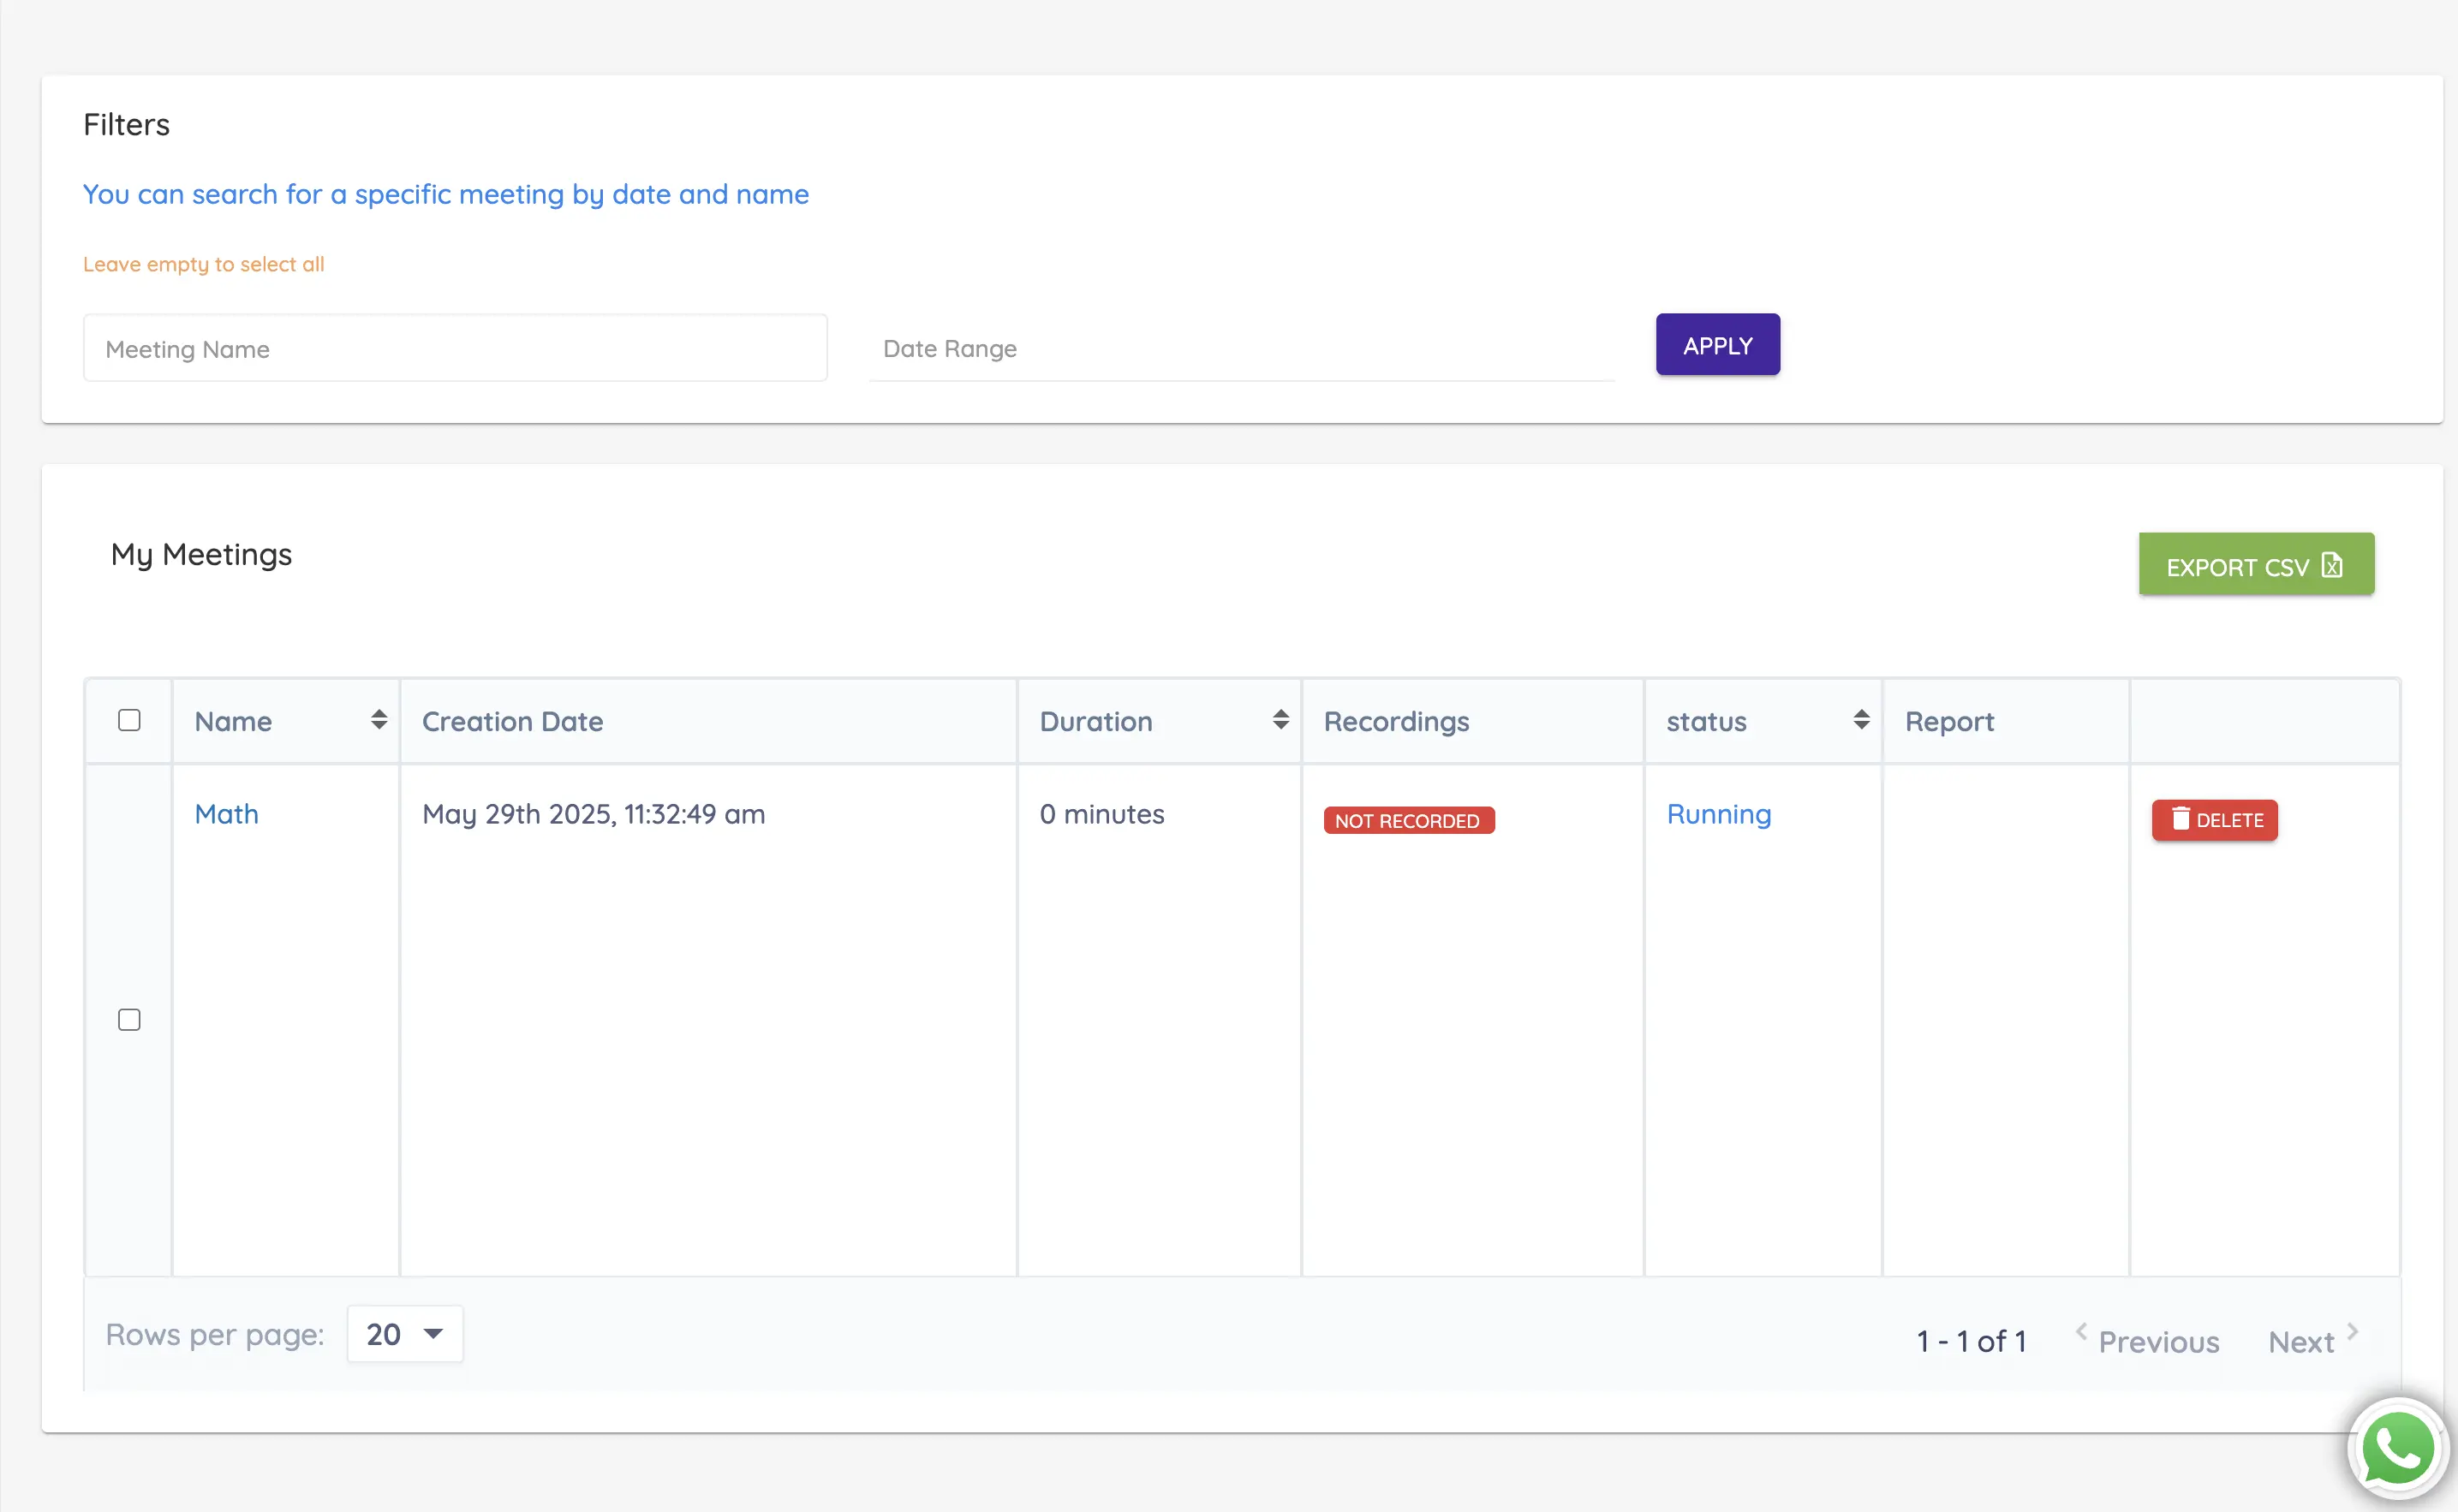
Task: Click the Name column sort arrows
Action: tap(379, 720)
